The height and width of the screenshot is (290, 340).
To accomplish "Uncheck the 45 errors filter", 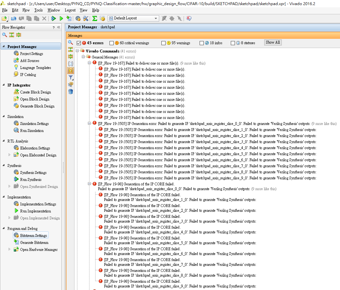I will (x=78, y=43).
